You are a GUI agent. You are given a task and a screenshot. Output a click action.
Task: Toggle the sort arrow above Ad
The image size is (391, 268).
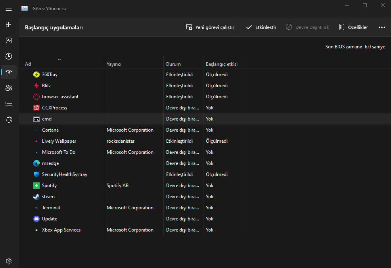[59, 59]
